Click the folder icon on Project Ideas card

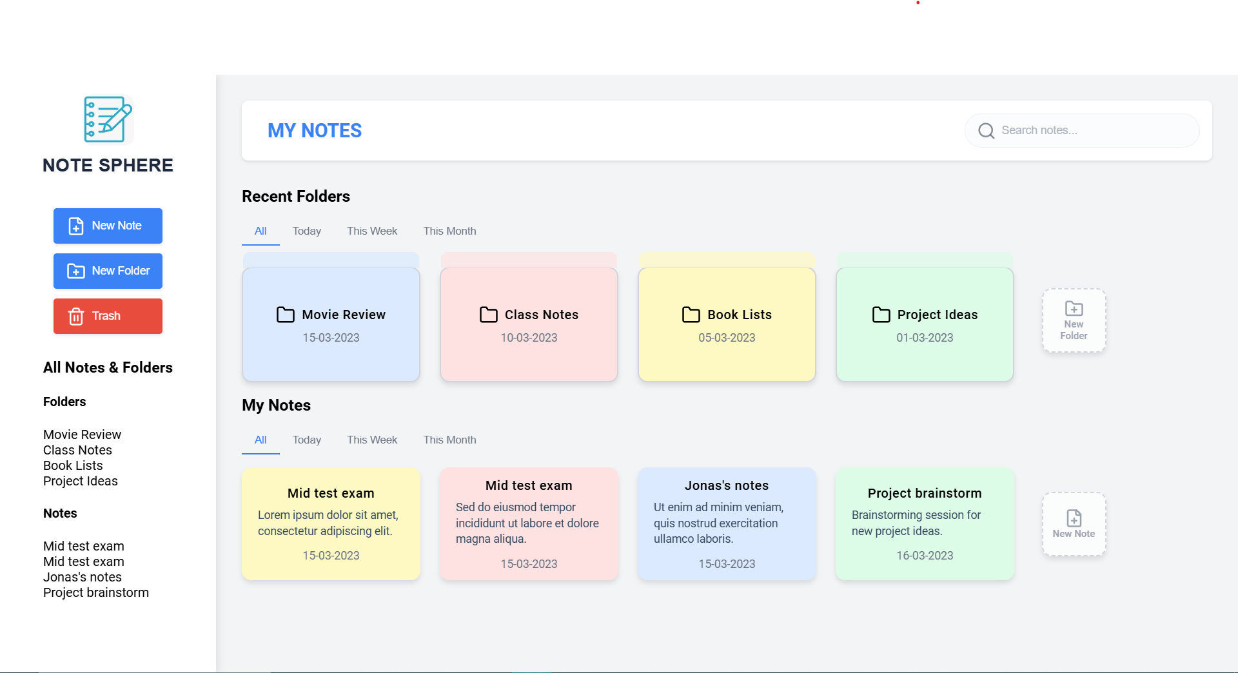tap(881, 315)
